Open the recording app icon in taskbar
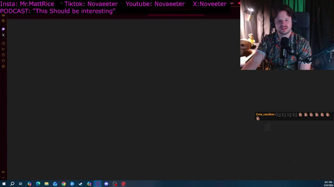The image size is (334, 187). click(115, 184)
